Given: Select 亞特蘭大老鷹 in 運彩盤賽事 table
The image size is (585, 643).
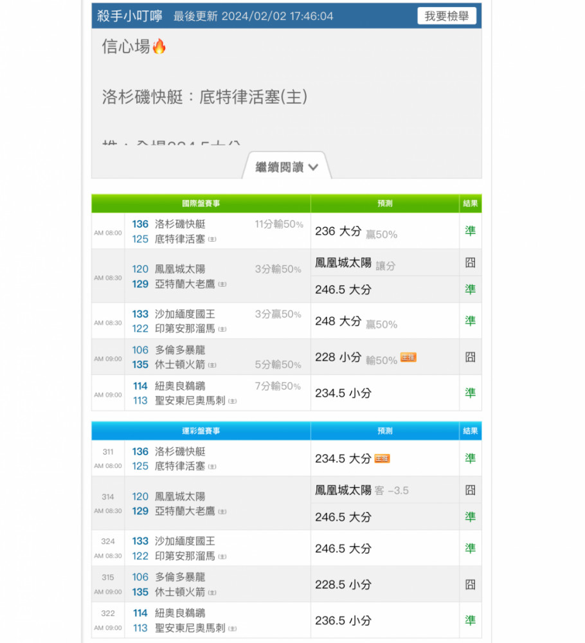Looking at the screenshot, I should tap(185, 511).
